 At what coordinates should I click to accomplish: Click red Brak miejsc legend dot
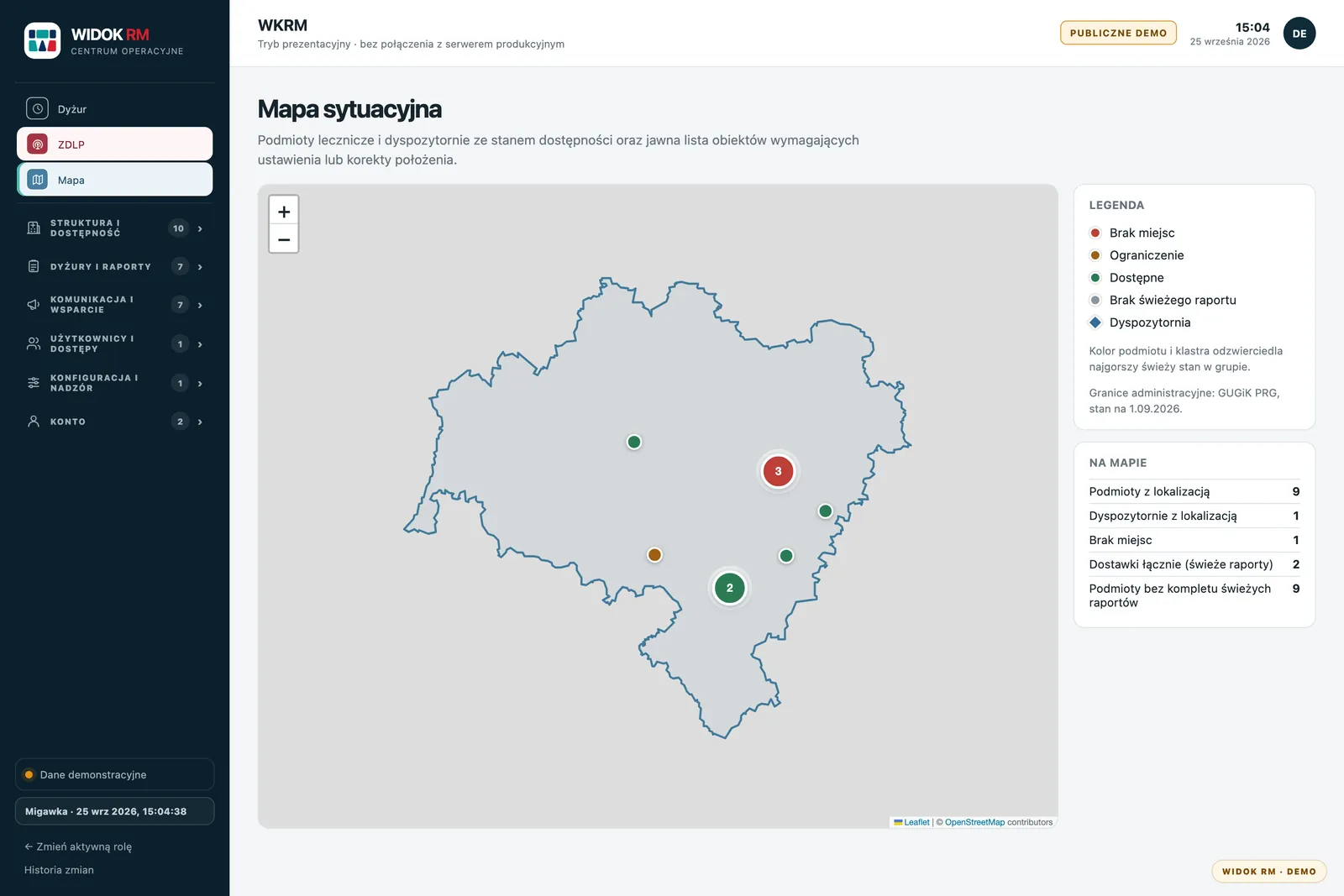tap(1095, 233)
